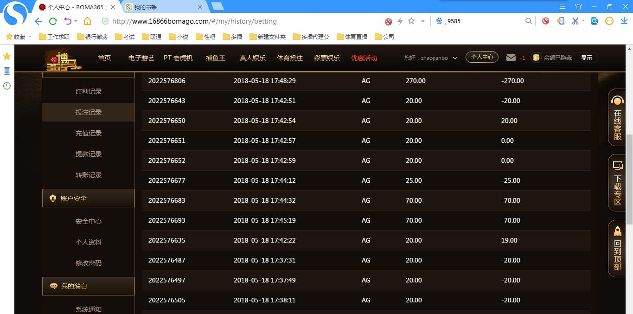Click the scissors screenshot tool
This screenshot has width=633, height=314.
coord(575,21)
